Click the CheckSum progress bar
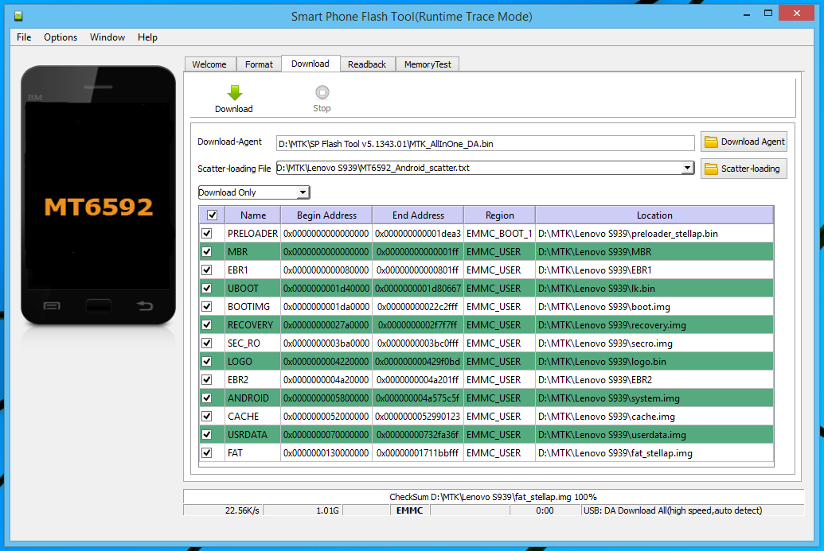 pos(494,496)
